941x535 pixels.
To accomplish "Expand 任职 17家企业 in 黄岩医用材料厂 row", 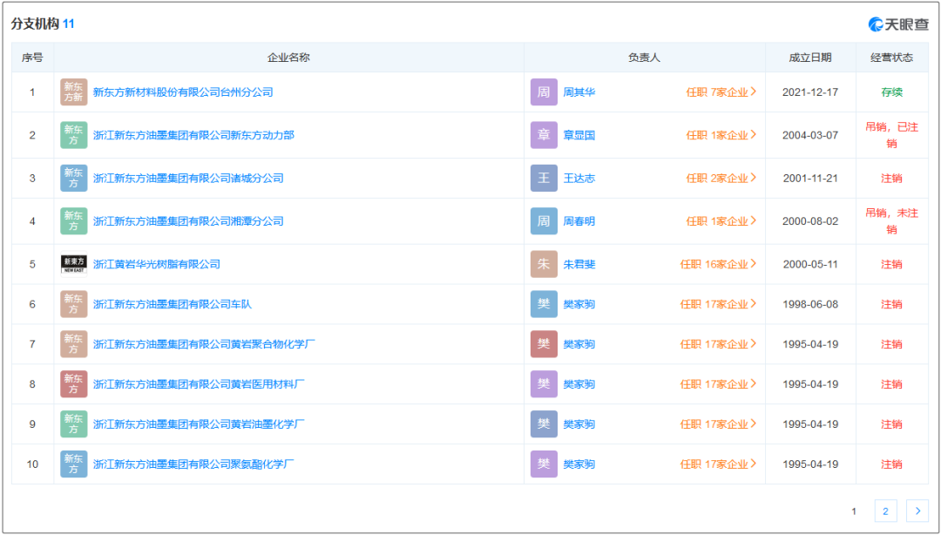I will (718, 384).
